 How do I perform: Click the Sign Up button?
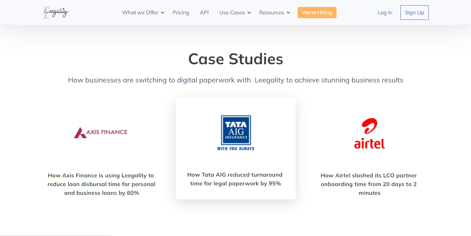pos(414,12)
